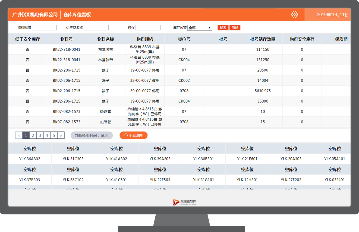Select empty slot YLK.36A302
Image resolution: width=359 pixels, height=232 pixels.
(29, 159)
